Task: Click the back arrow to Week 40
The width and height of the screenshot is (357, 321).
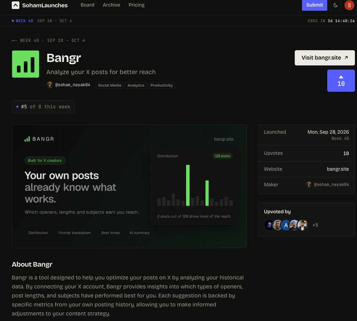Action: (14, 41)
